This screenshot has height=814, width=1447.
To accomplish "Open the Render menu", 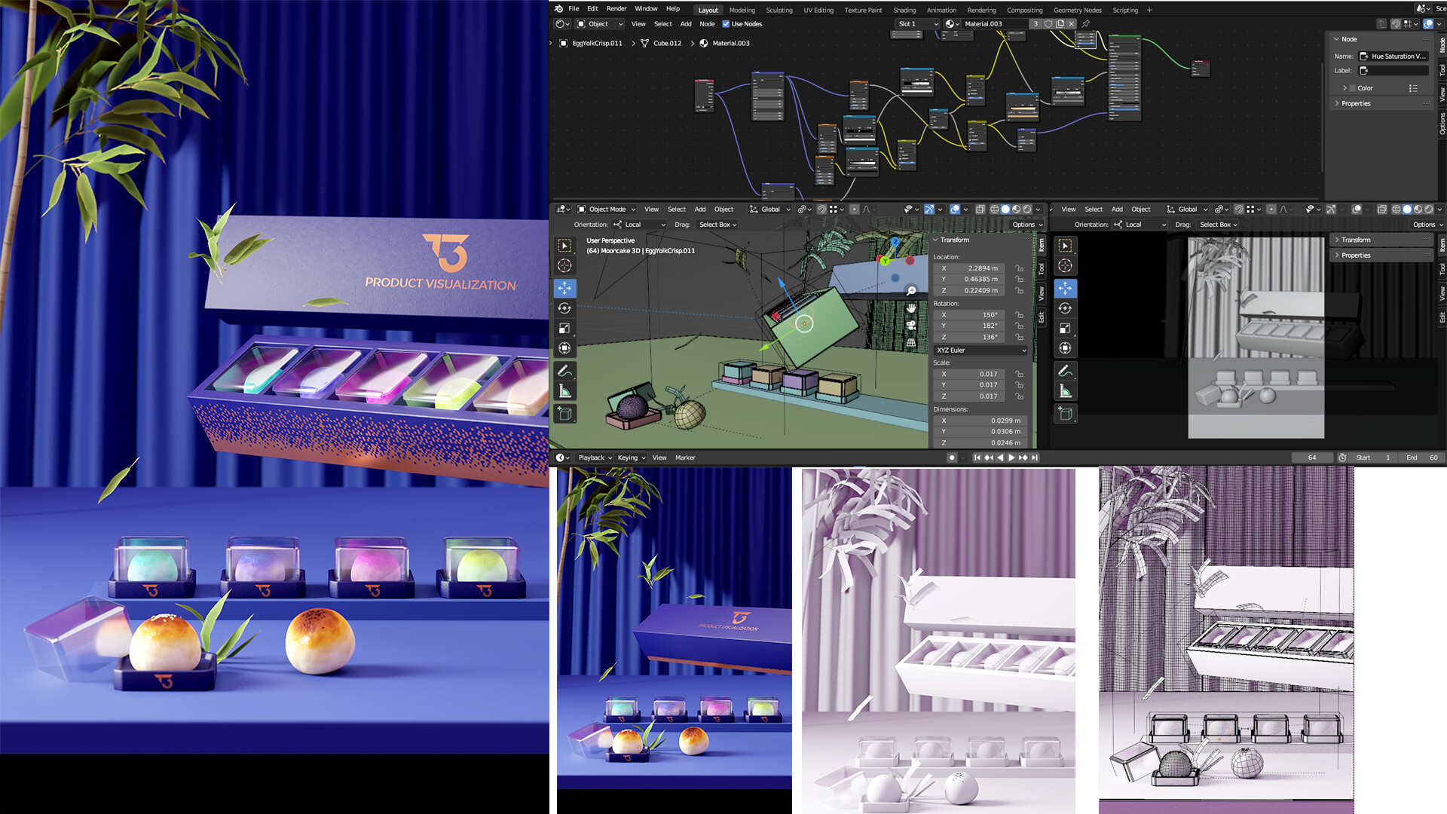I will pyautogui.click(x=616, y=9).
